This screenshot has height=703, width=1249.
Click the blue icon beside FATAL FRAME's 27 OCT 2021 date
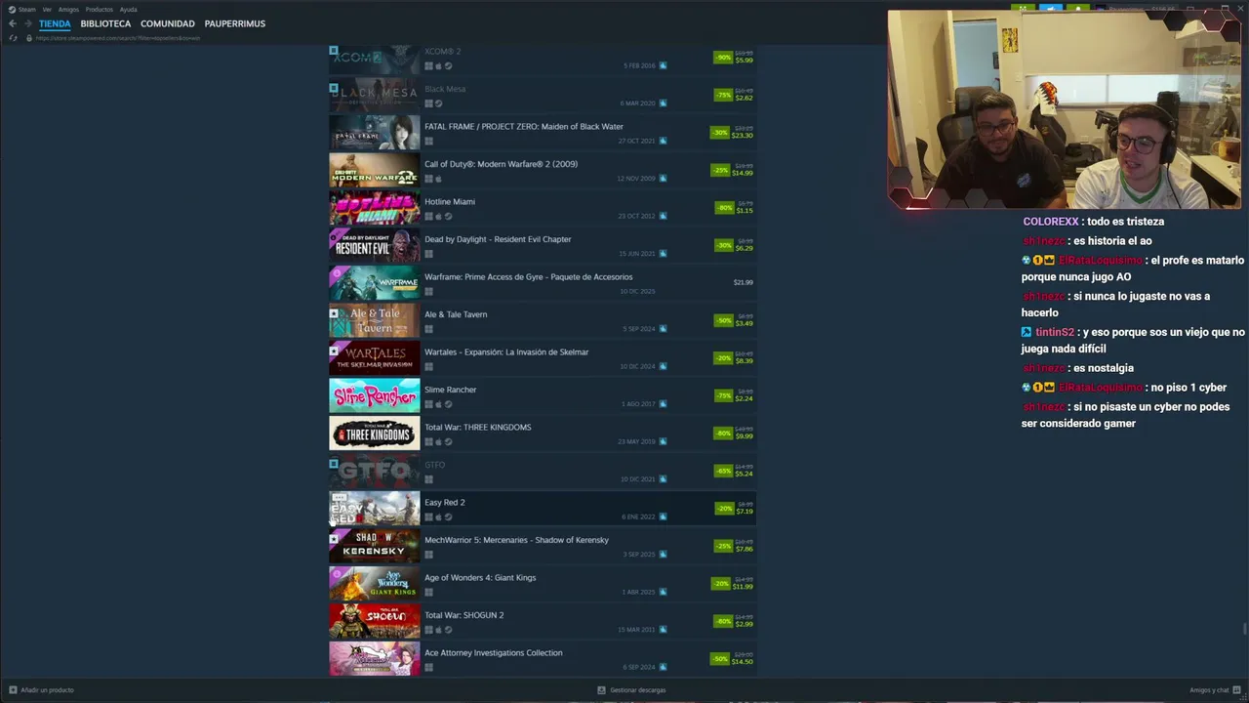point(663,141)
